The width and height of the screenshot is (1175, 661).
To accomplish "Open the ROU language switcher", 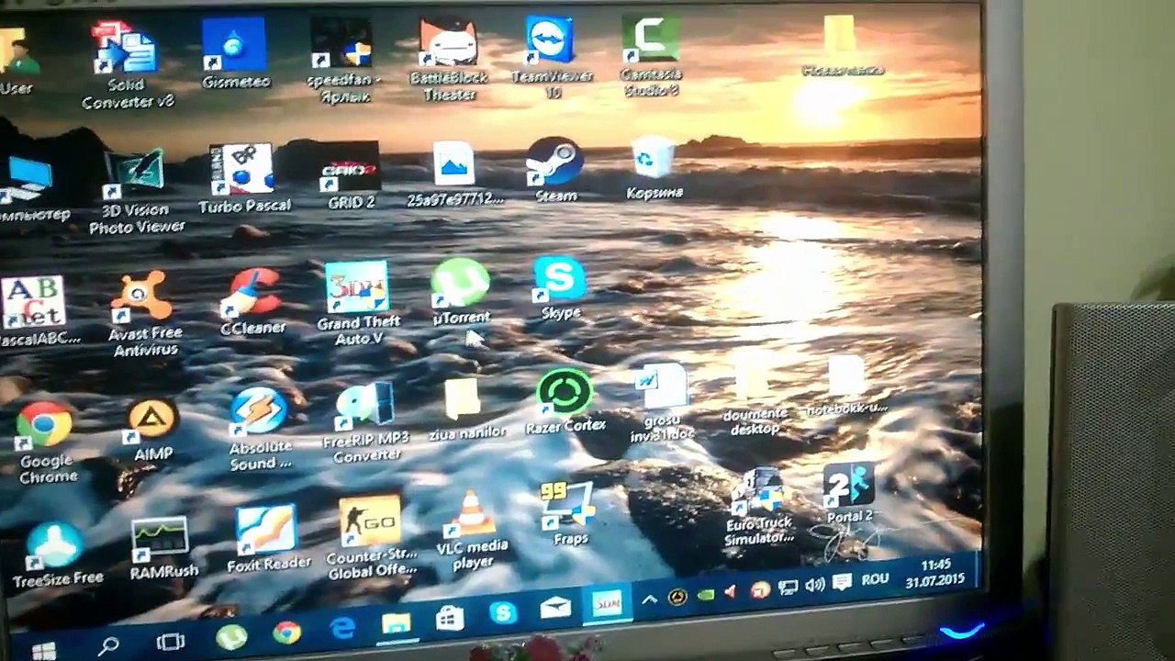I will pos(875,581).
